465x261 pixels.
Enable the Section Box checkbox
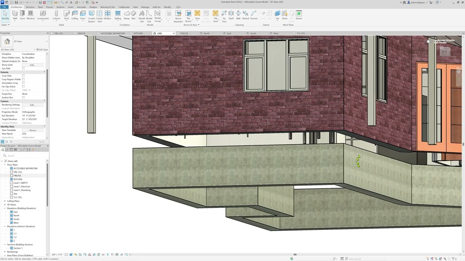tap(24, 98)
